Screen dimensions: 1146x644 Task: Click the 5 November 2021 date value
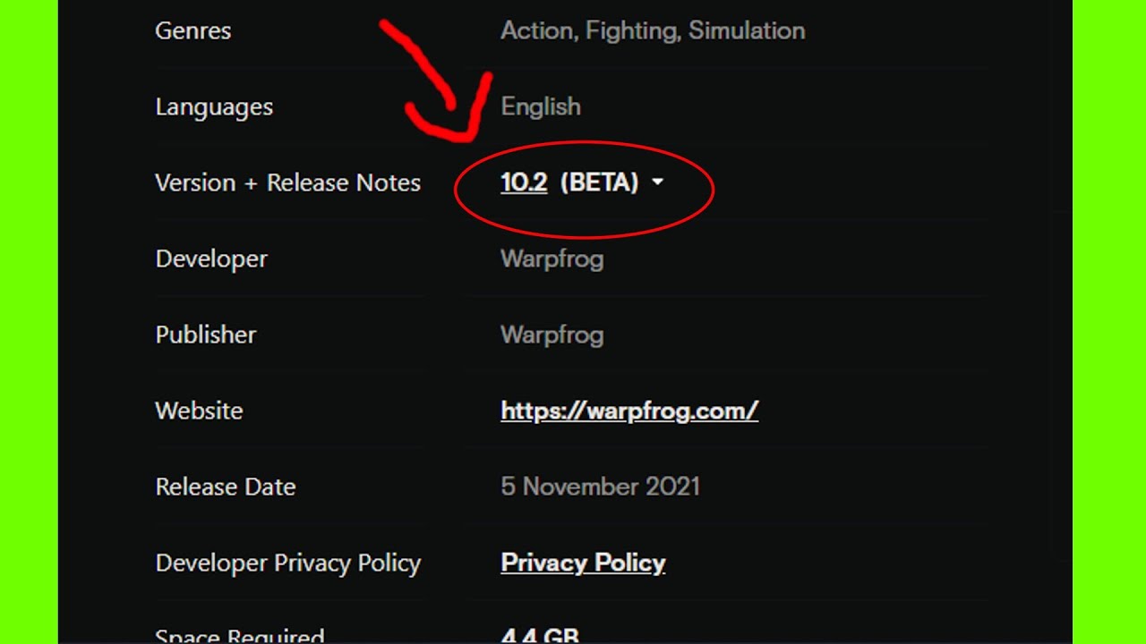click(x=600, y=487)
